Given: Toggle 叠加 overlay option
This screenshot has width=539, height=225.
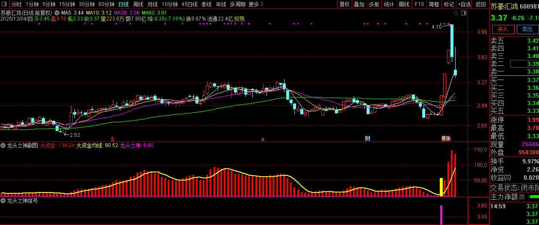Looking at the screenshot, I should point(359,4).
